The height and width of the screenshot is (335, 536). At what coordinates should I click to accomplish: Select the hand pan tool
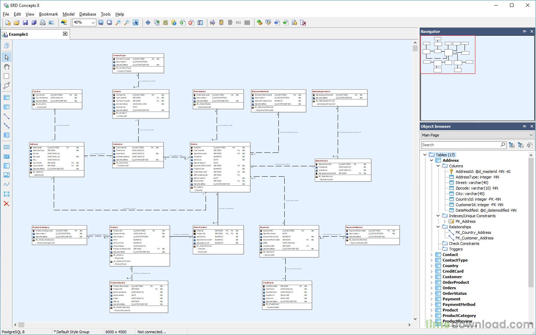[x=7, y=67]
